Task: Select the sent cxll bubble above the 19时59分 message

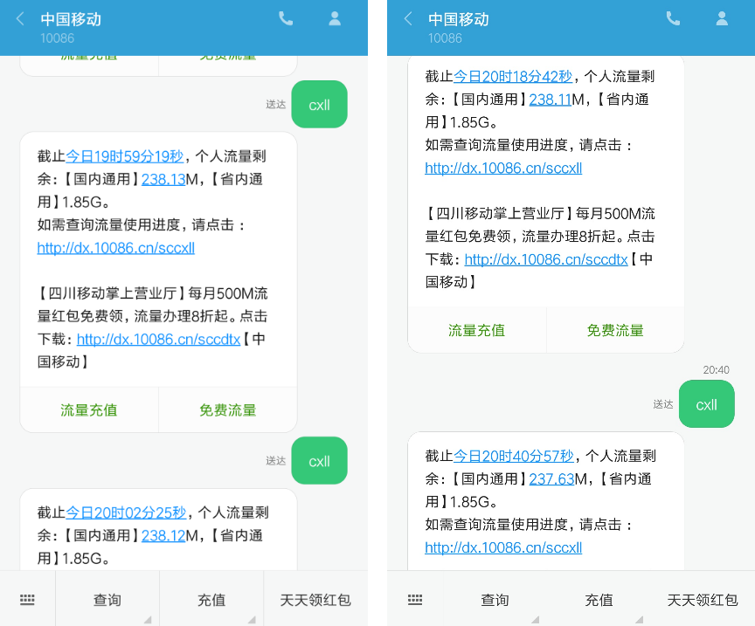Action: click(x=319, y=105)
